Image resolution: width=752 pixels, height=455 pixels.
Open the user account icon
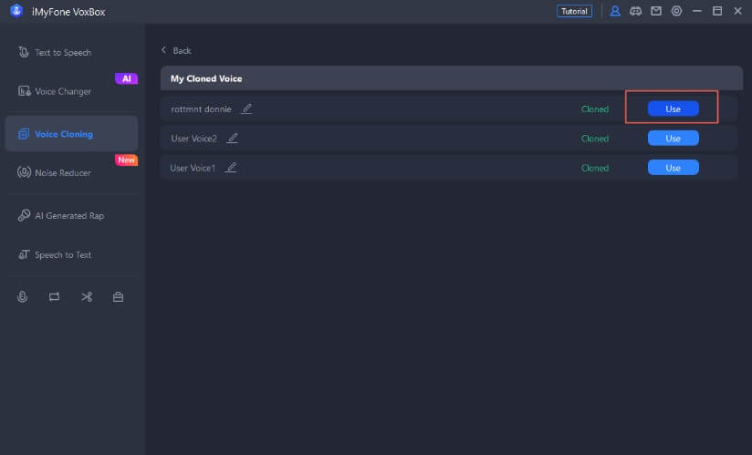tap(615, 11)
